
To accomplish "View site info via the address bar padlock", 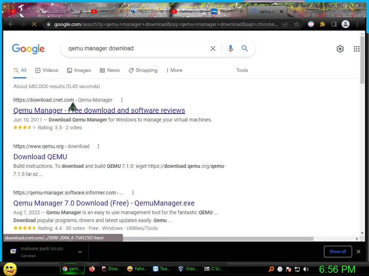I will (x=49, y=24).
